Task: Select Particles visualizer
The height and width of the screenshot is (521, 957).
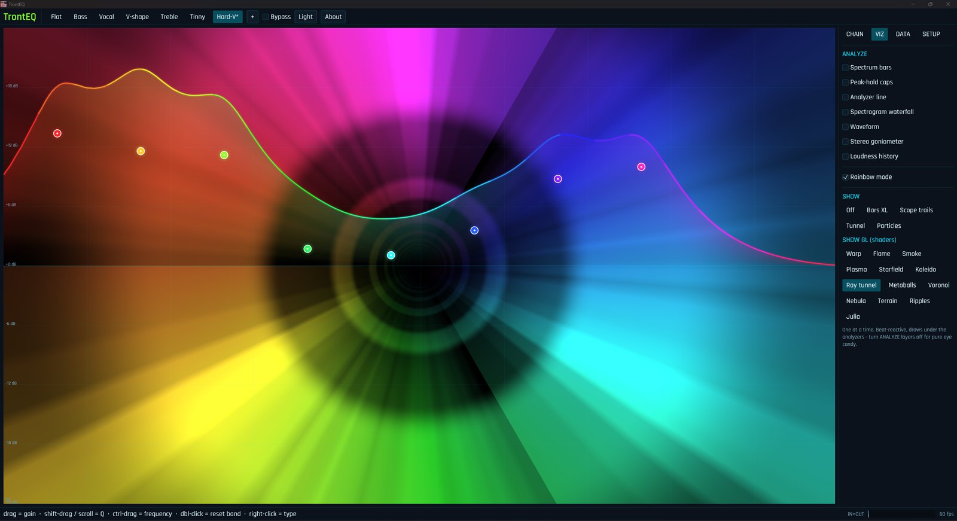Action: [x=889, y=226]
